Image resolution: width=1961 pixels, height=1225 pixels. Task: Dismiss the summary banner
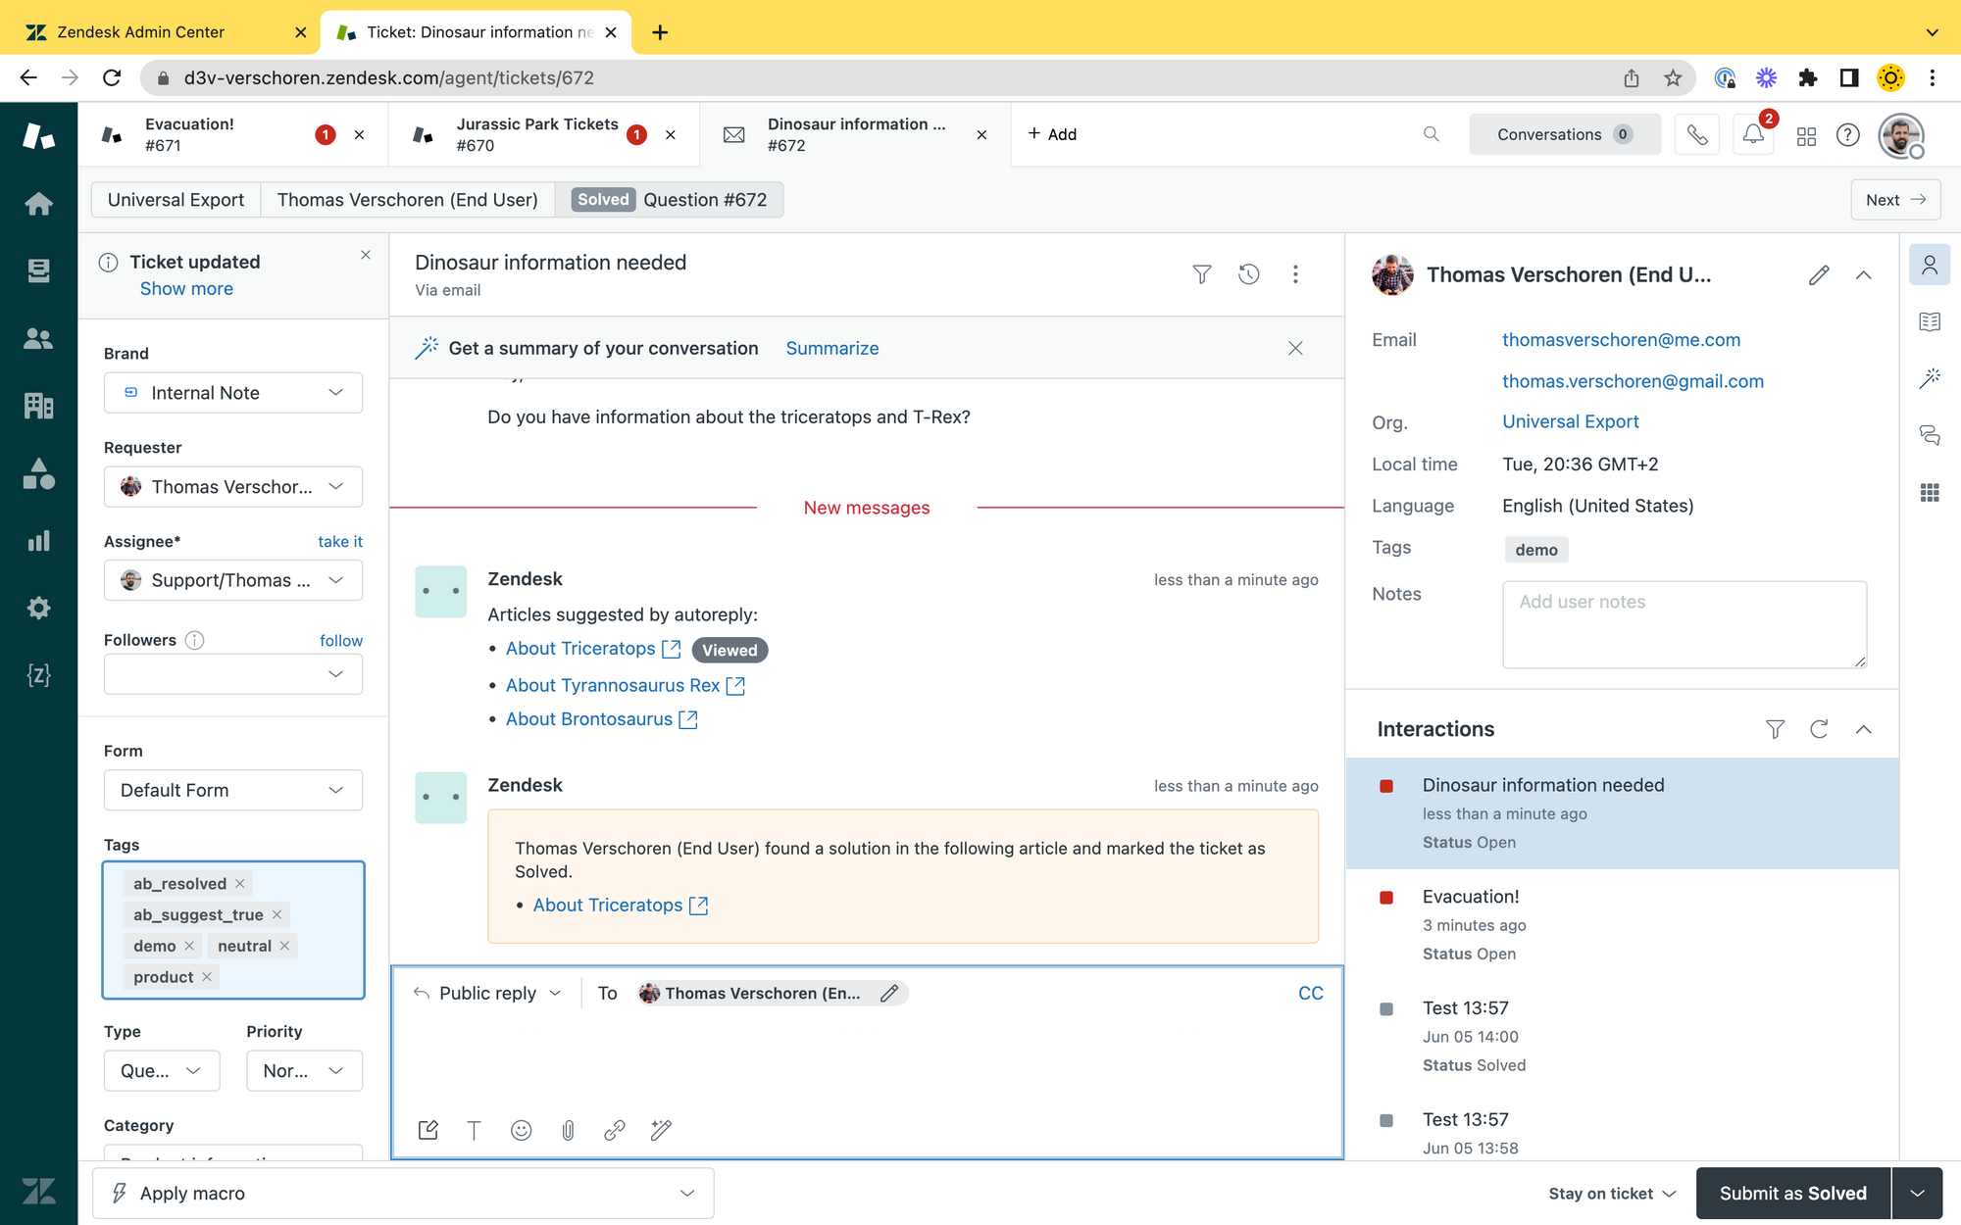pos(1295,348)
